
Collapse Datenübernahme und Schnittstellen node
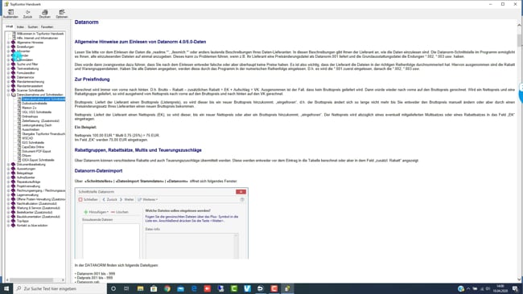pos(8,95)
